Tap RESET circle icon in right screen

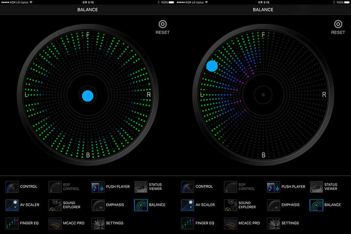click(x=338, y=24)
